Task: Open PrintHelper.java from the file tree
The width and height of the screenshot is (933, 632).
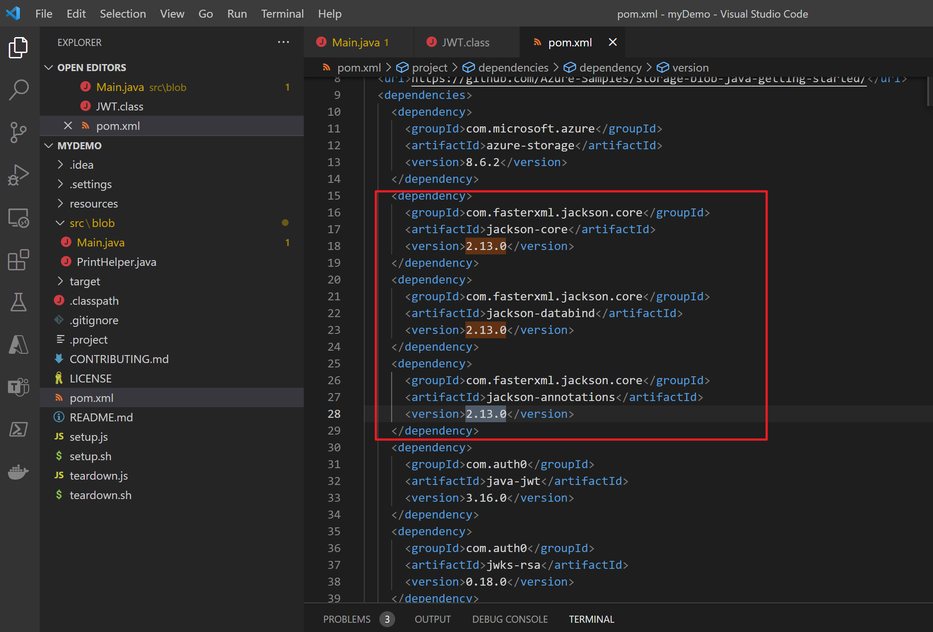Action: click(117, 262)
